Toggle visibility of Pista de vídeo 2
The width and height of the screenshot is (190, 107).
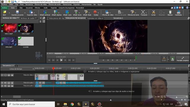[5, 75]
